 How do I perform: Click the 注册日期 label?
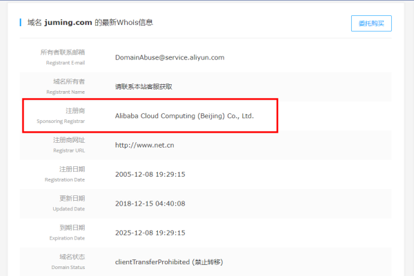[72, 168]
